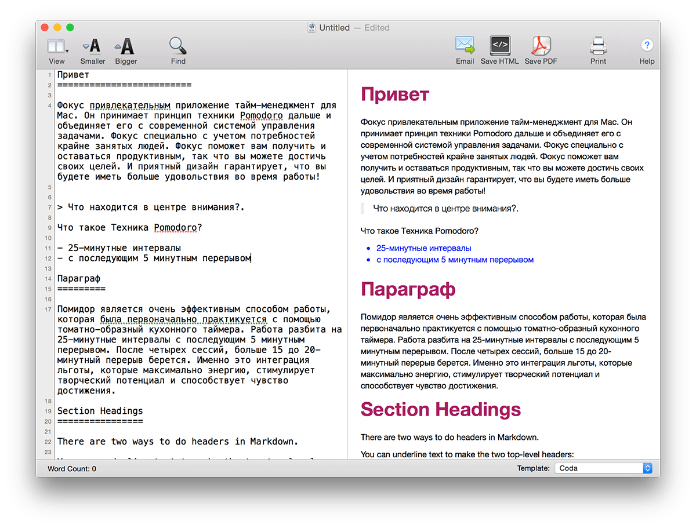
Task: Click the Save HTML icon
Action: [x=500, y=45]
